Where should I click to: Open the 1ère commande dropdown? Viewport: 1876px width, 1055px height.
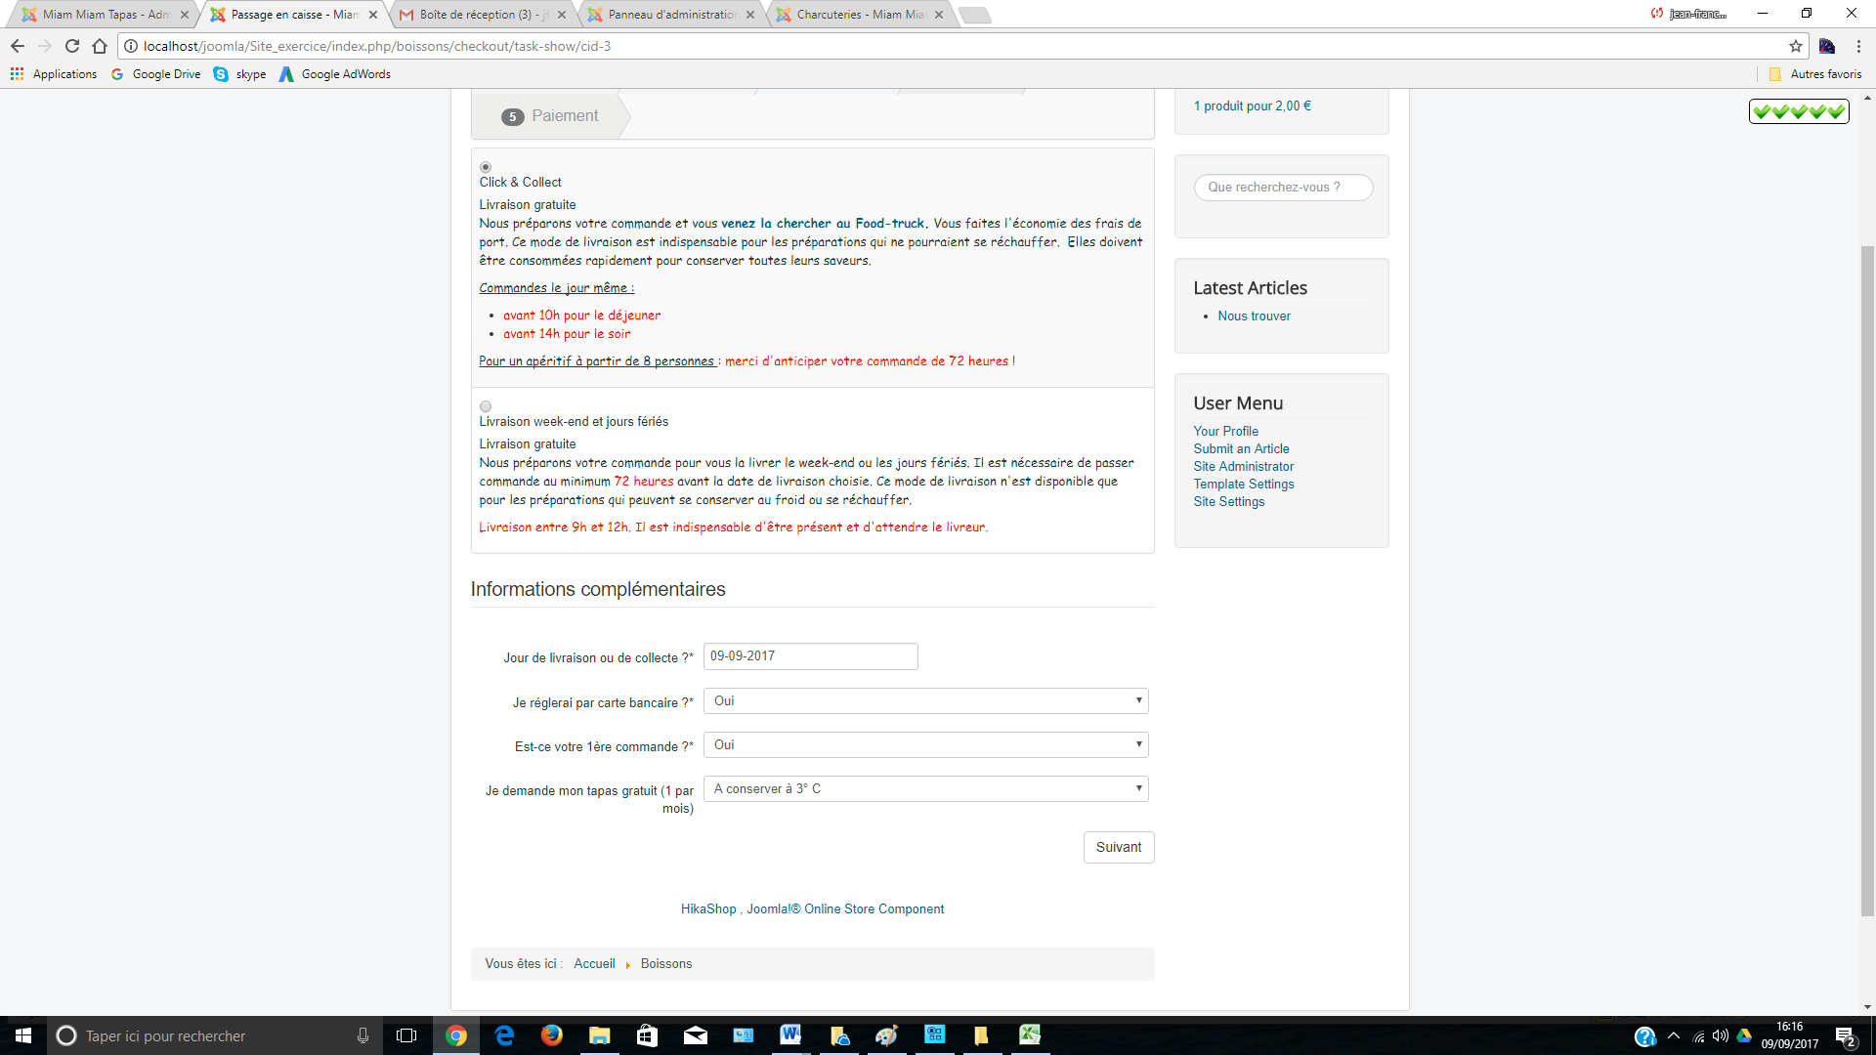[925, 745]
